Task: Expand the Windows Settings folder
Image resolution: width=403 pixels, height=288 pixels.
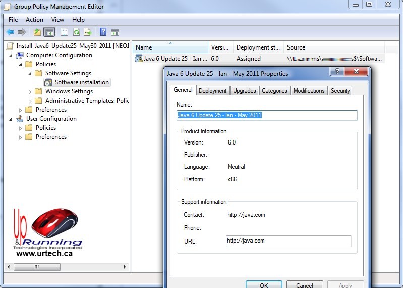Action: [x=30, y=92]
